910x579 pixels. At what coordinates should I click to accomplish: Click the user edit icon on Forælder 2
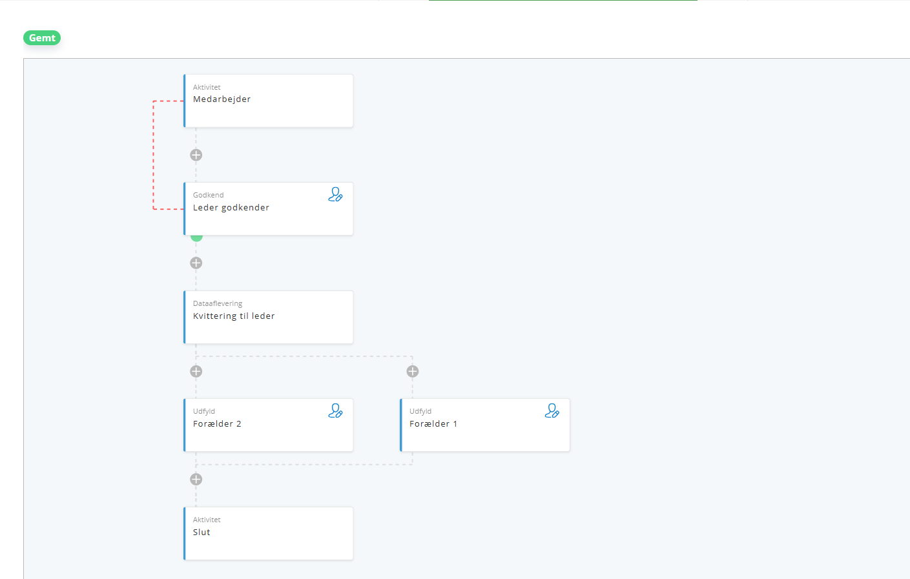(335, 411)
